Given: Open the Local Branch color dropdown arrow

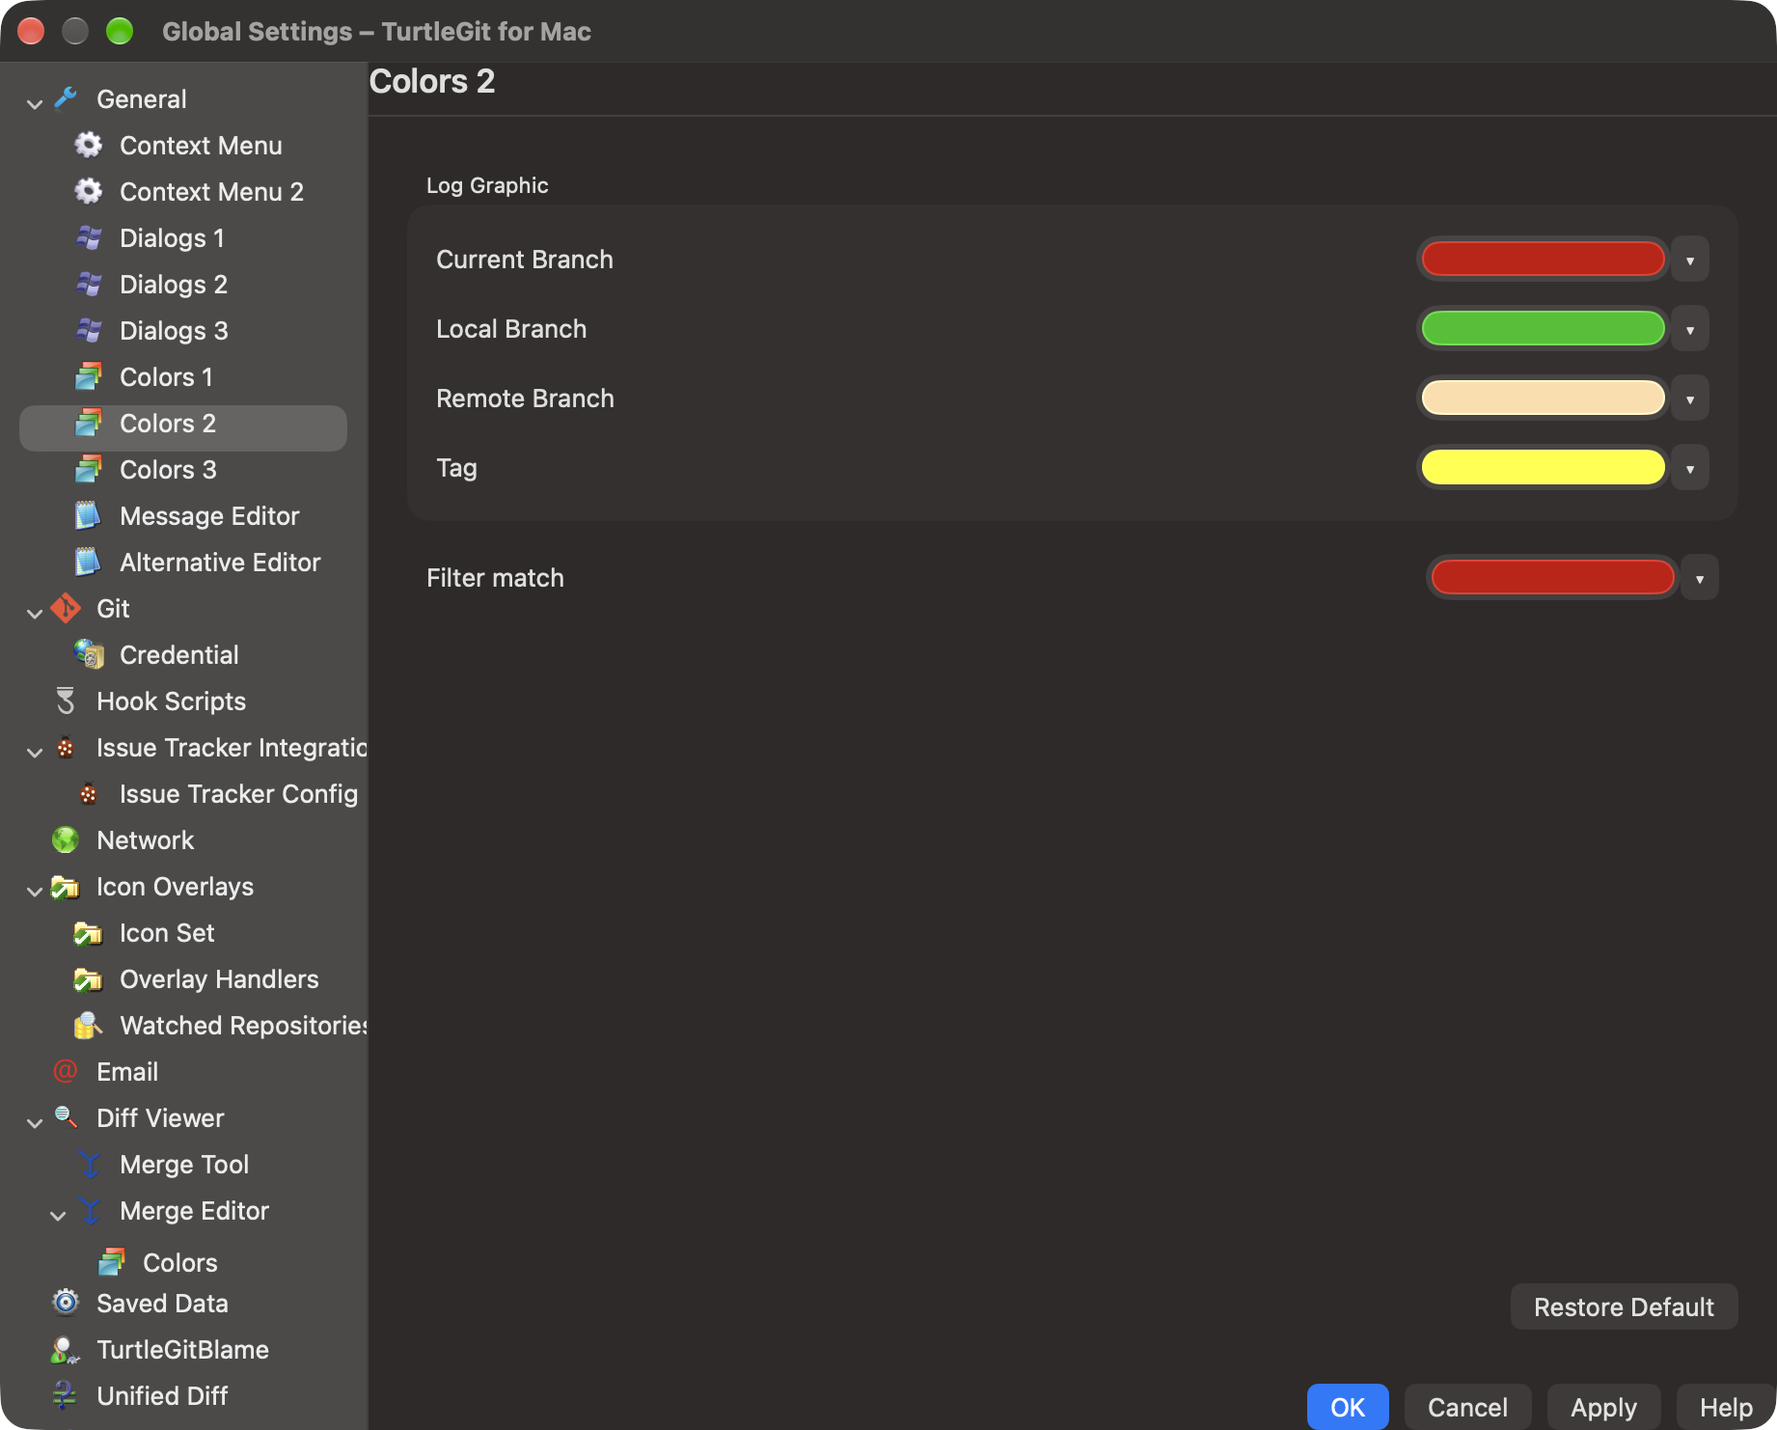Looking at the screenshot, I should click(x=1690, y=329).
